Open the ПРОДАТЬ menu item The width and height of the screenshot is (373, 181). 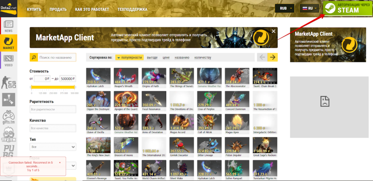point(58,9)
